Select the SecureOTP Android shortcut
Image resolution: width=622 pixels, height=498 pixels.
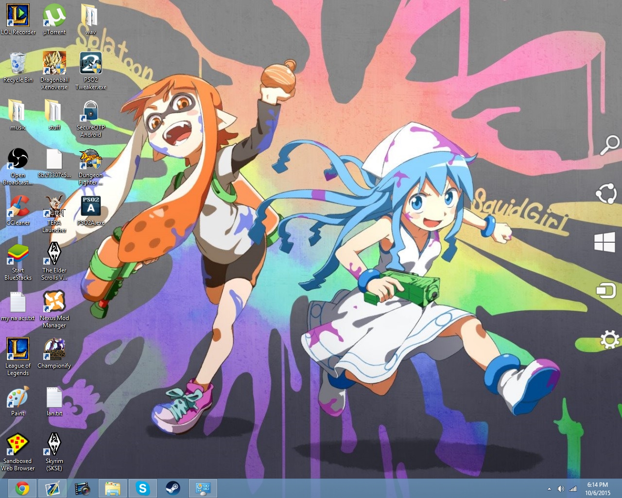point(91,118)
